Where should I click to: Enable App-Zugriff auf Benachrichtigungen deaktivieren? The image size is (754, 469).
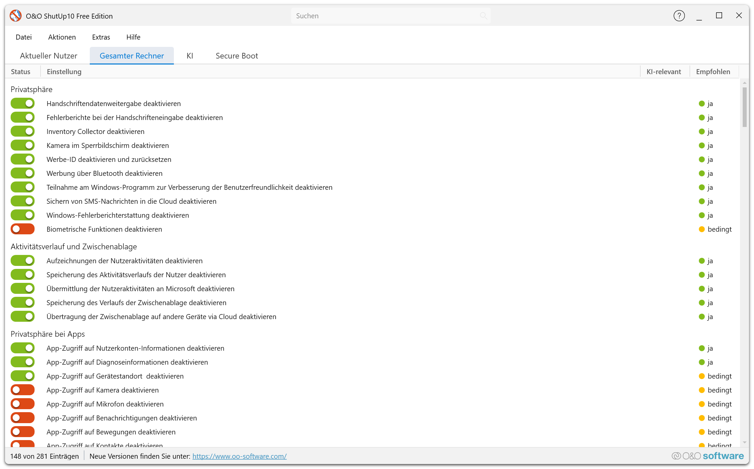click(23, 418)
